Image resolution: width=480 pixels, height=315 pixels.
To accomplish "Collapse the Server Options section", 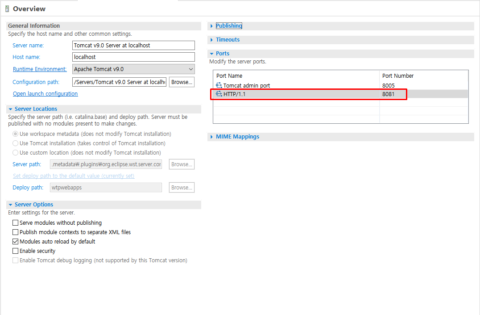I will pos(10,205).
